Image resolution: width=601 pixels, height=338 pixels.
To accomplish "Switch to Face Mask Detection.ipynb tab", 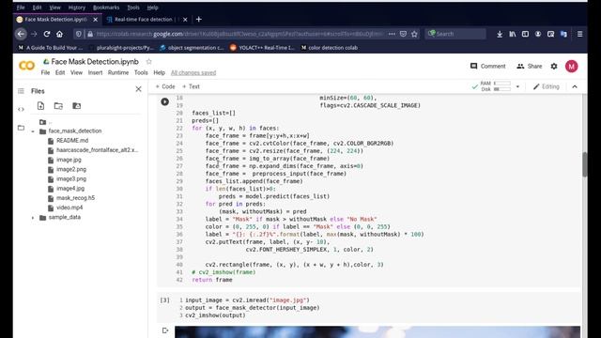I will pos(57,19).
